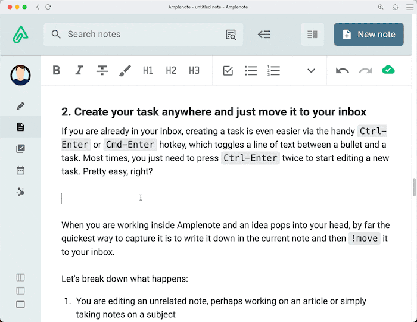Viewport: 417px width, 322px height.
Task: Reload the page
Action: 48,7
